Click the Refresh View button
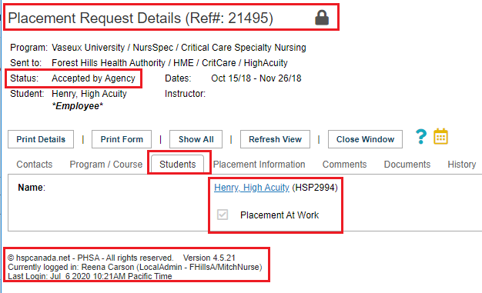Image resolution: width=482 pixels, height=293 pixels. (275, 139)
